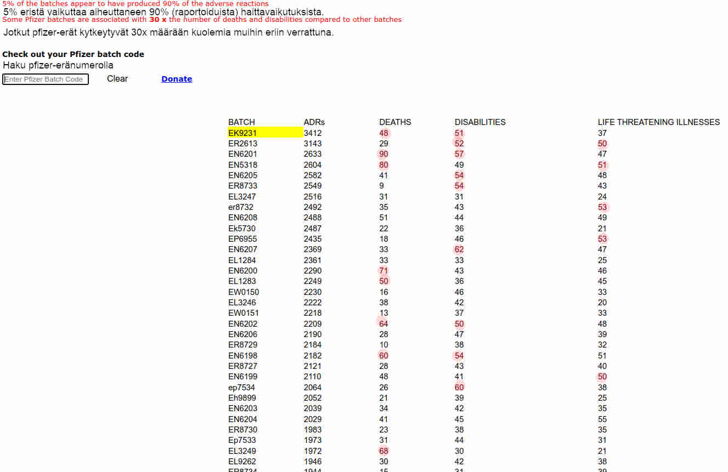The image size is (728, 472).
Task: Click batch code EL9262
Action: [x=242, y=462]
